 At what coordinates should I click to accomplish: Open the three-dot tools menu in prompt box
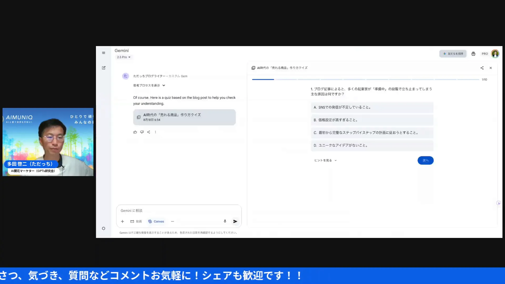point(173,221)
